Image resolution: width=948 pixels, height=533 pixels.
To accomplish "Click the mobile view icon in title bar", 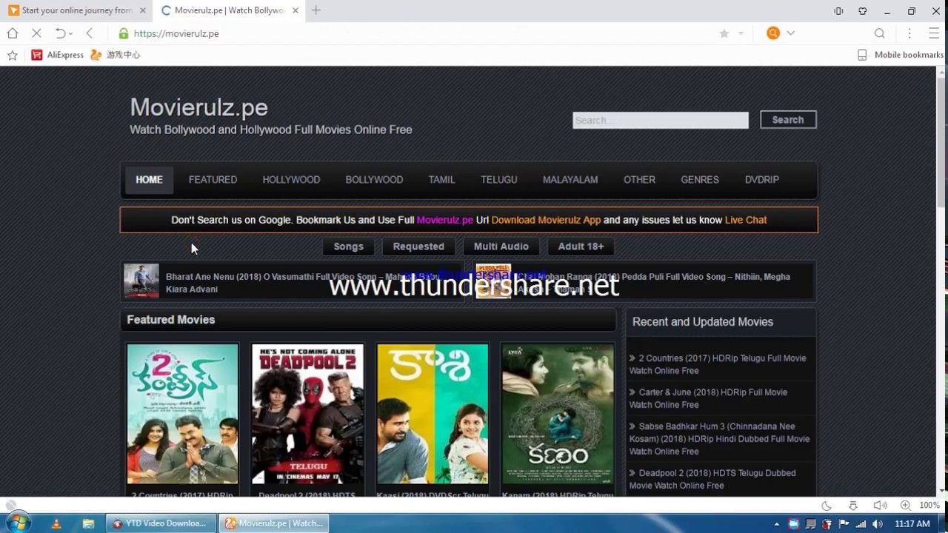I will (x=838, y=11).
